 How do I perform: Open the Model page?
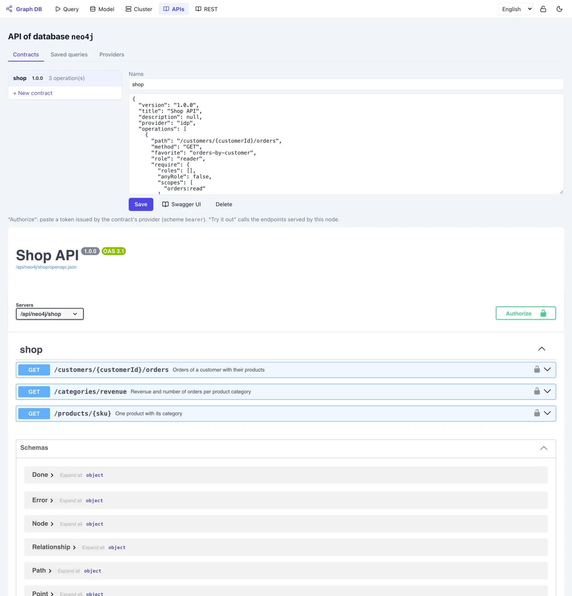[102, 9]
